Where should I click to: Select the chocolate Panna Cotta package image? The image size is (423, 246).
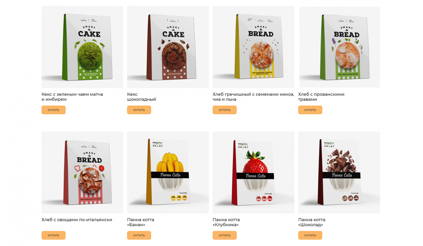(339, 172)
